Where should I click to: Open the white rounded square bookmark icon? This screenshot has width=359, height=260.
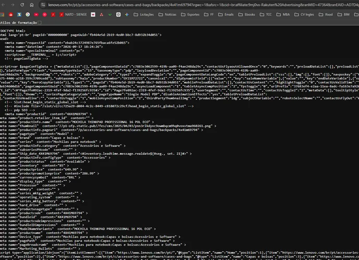click(x=118, y=15)
